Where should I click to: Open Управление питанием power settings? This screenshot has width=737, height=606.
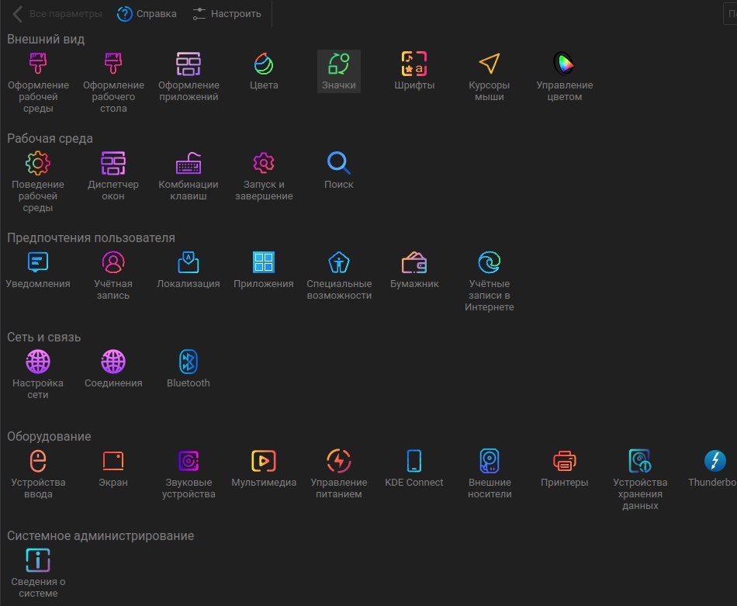(x=339, y=473)
